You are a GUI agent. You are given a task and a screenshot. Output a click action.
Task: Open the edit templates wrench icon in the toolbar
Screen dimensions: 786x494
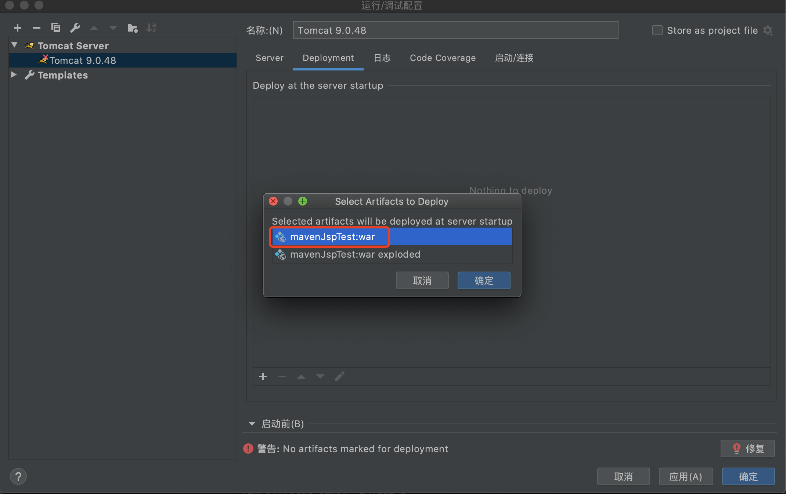(75, 28)
